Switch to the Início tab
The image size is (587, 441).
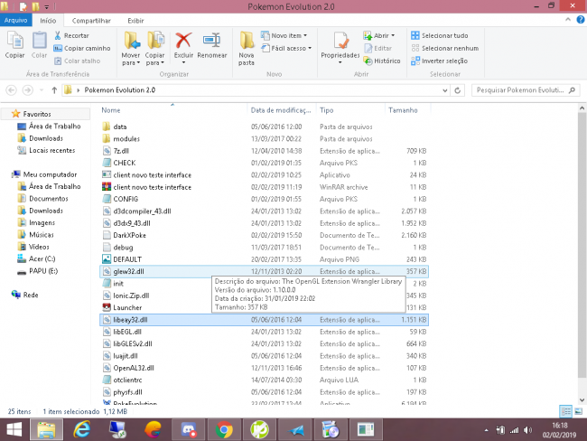[x=48, y=21]
